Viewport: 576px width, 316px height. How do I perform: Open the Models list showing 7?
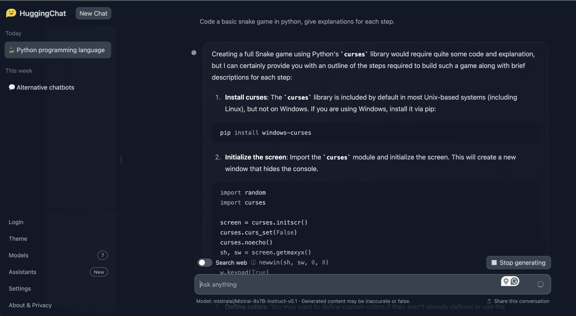[19, 255]
